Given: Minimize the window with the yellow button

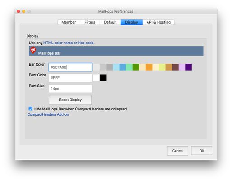Looking at the screenshot, I should click(x=24, y=11).
